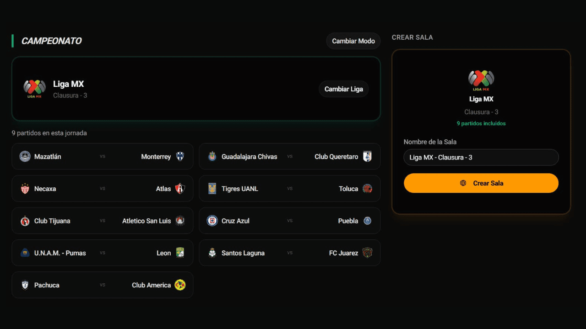This screenshot has height=329, width=586.
Task: Click the U.N.A.M. Pumas crest
Action: coord(25,253)
